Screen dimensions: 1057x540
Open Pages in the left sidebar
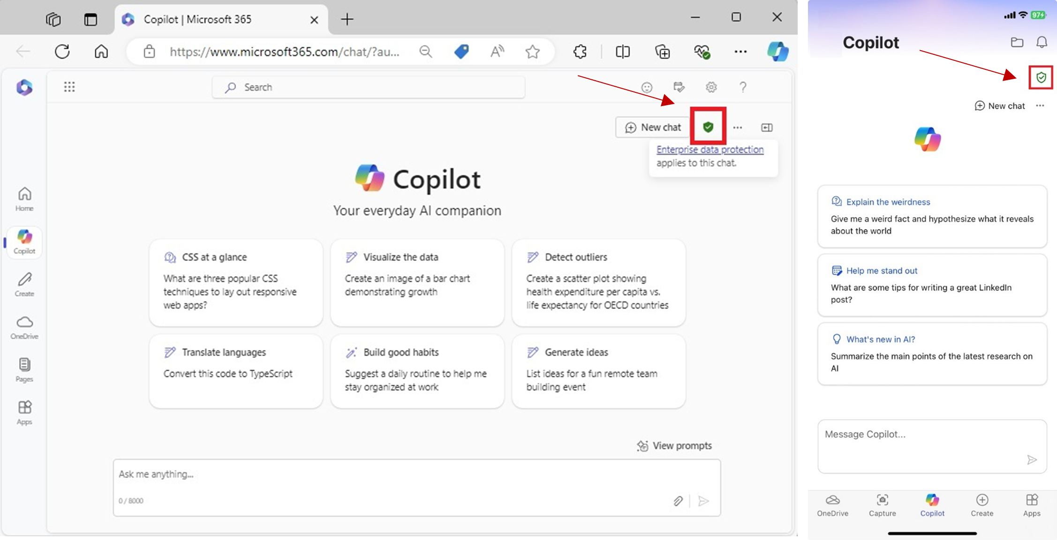pos(24,370)
